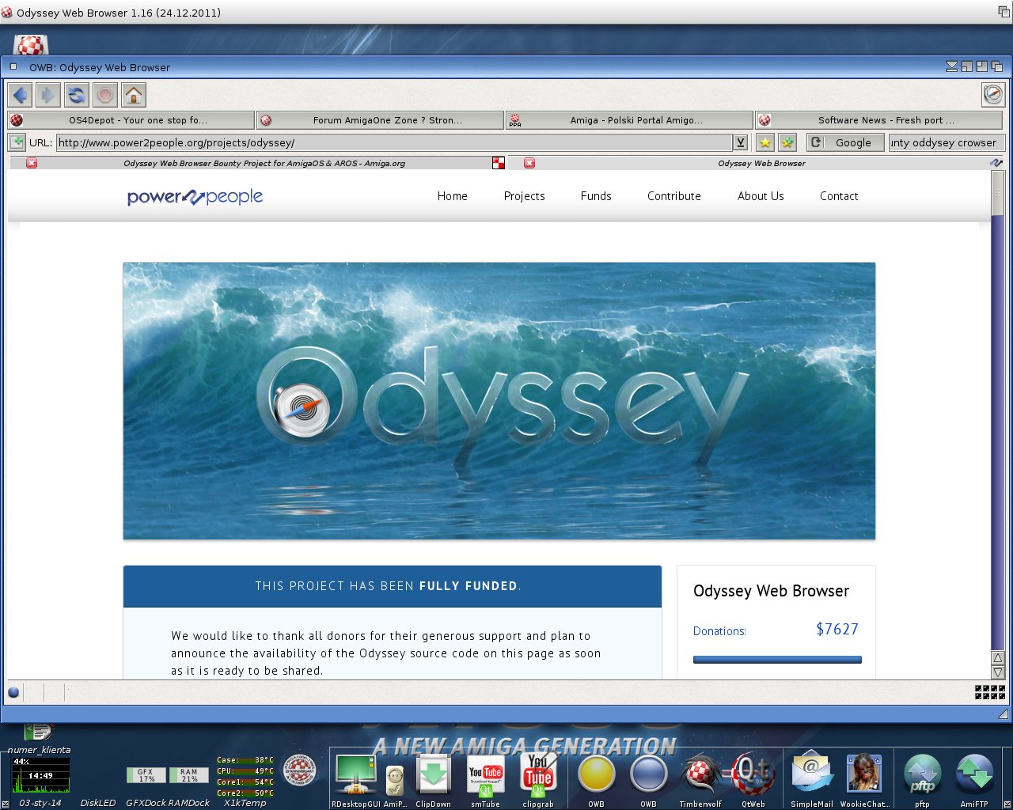Open the URL history dropdown arrow
Image resolution: width=1013 pixels, height=810 pixels.
pyautogui.click(x=740, y=142)
